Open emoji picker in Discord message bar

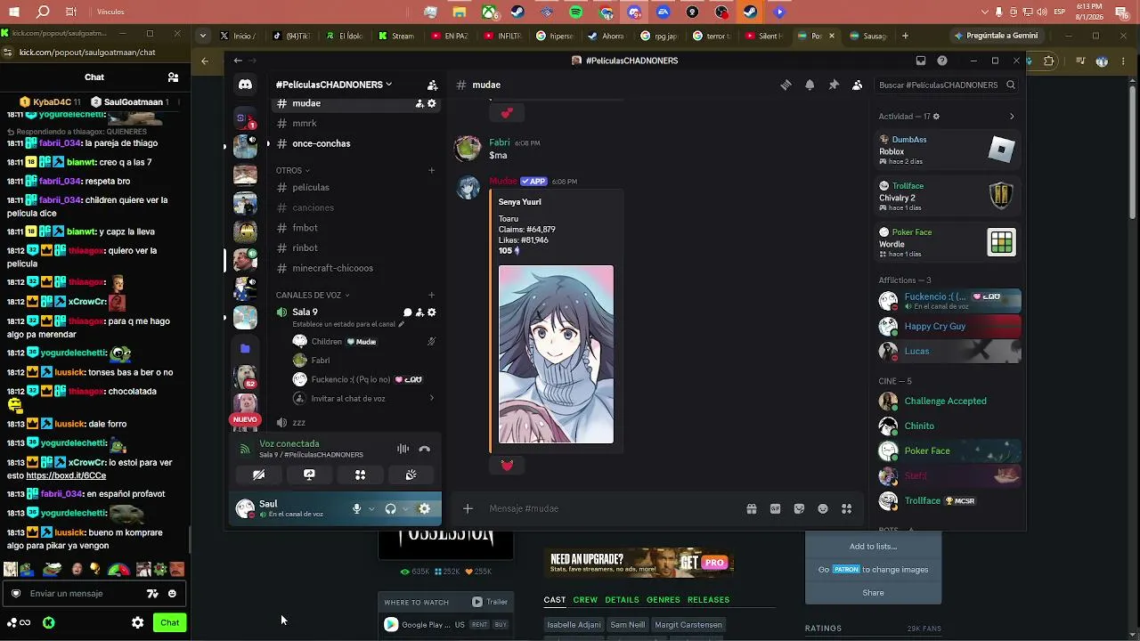pyautogui.click(x=823, y=508)
